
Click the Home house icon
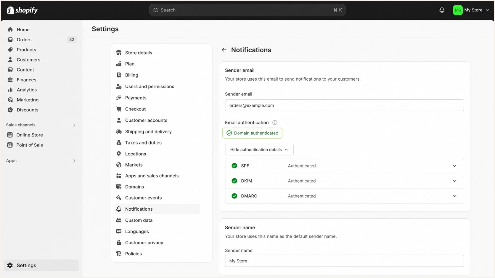tap(10, 30)
